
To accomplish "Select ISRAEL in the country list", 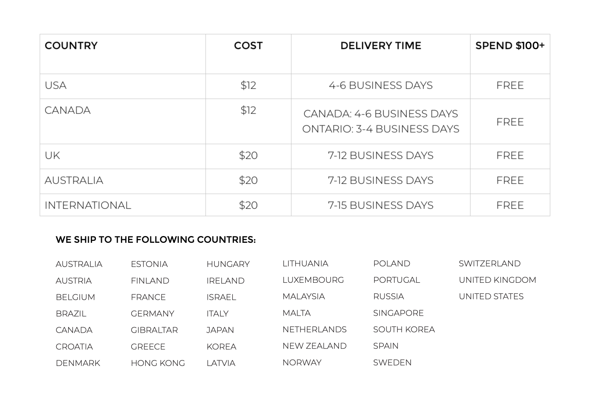I will pyautogui.click(x=221, y=297).
